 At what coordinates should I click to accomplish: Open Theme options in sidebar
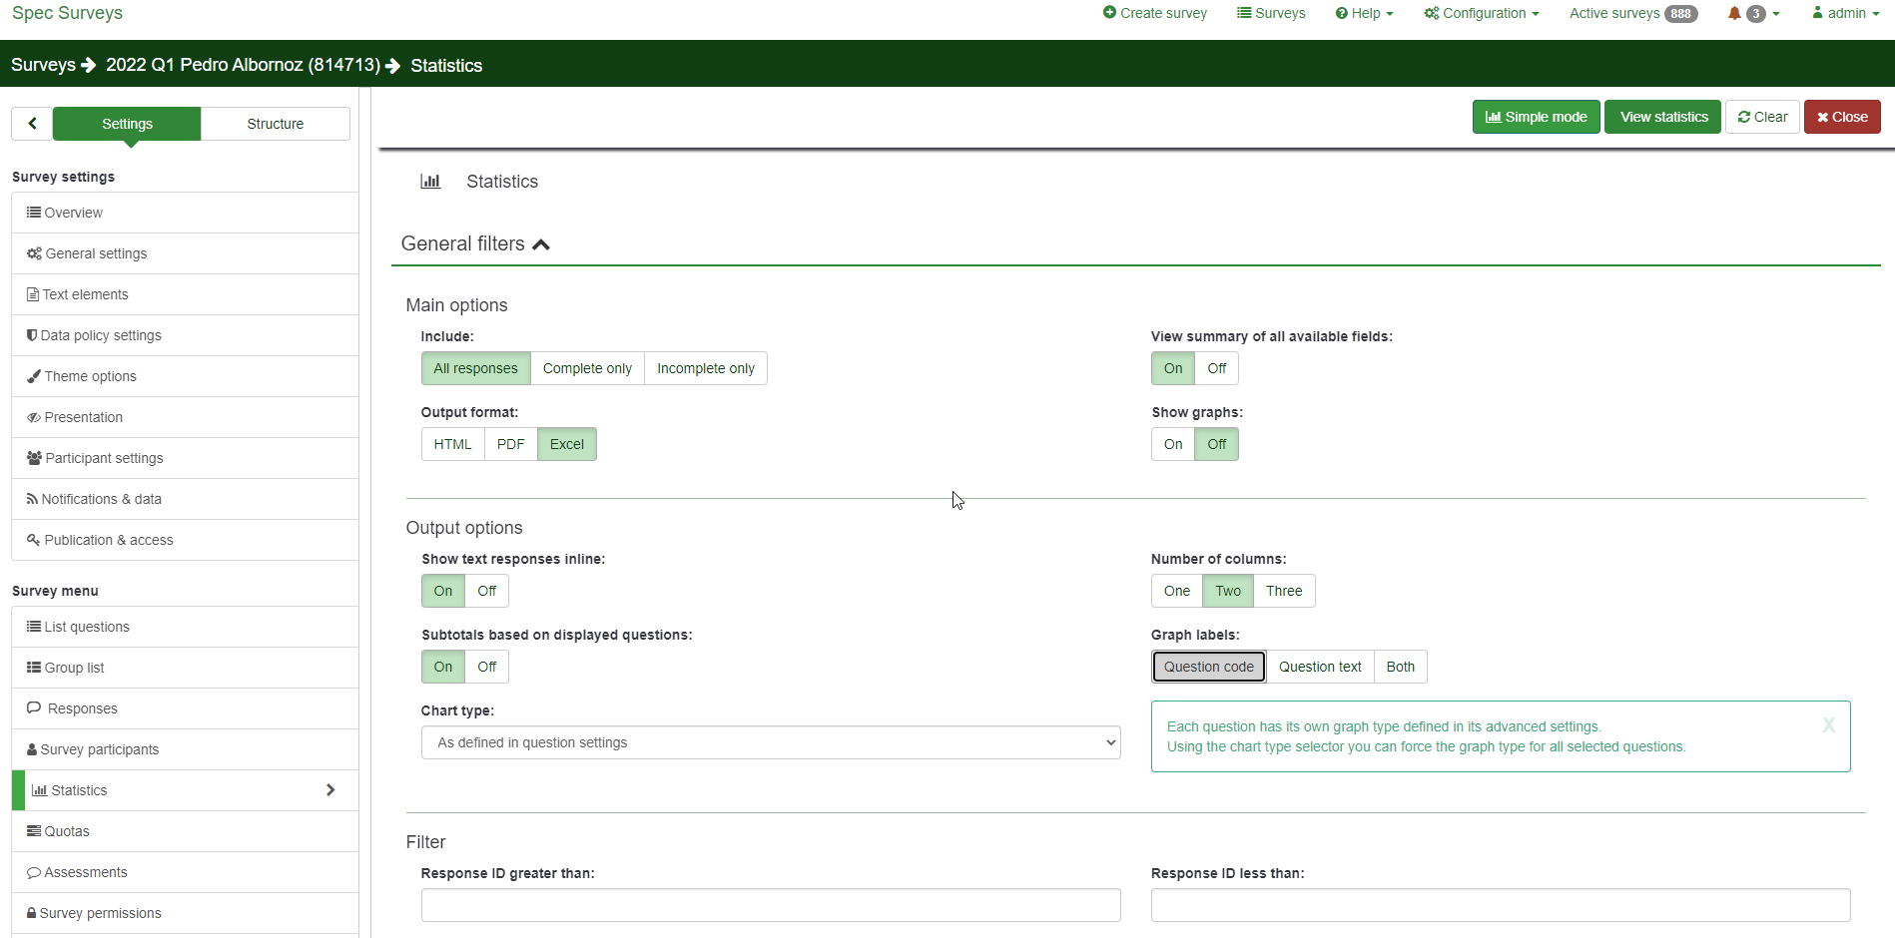90,376
